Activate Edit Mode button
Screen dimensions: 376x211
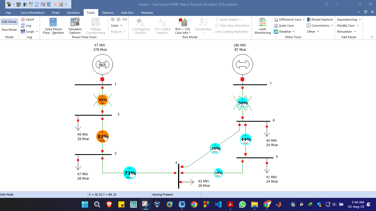[9, 21]
